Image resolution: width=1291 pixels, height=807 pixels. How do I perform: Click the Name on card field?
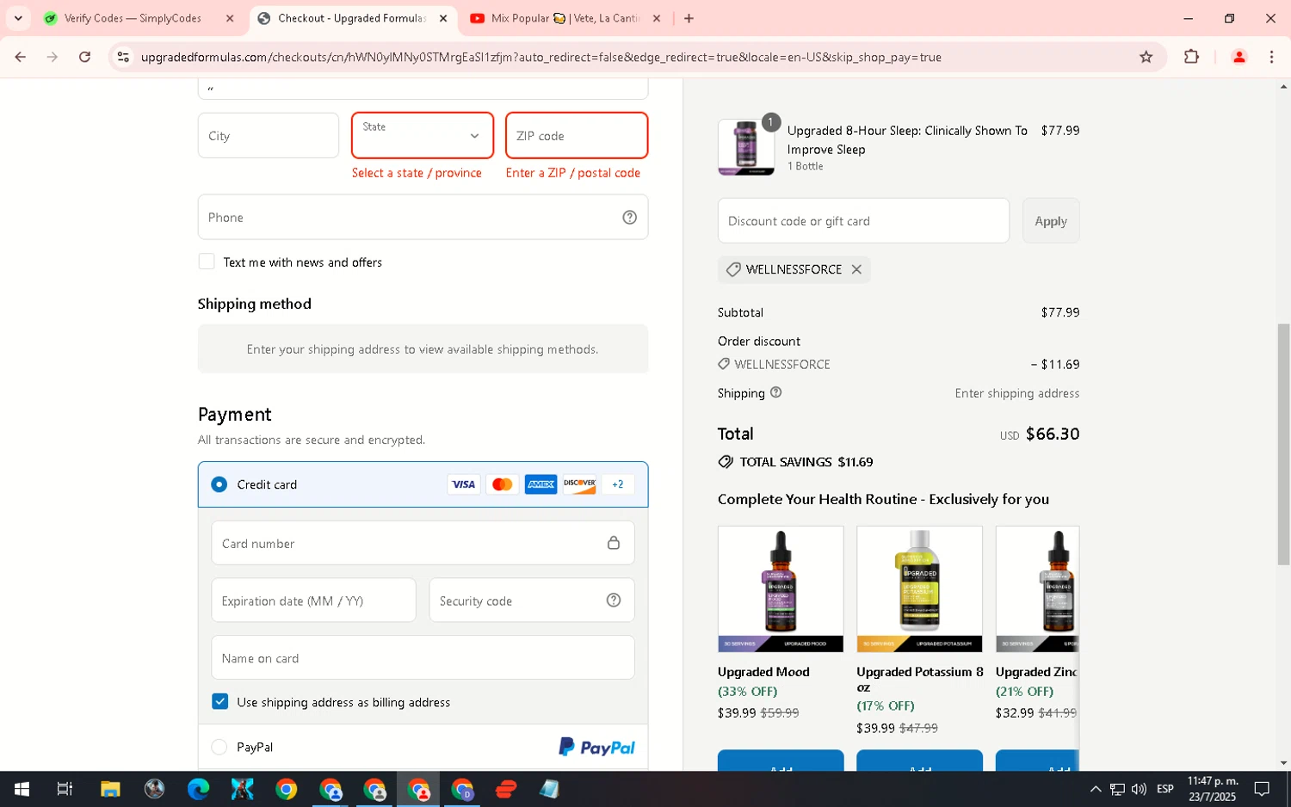pyautogui.click(x=423, y=658)
